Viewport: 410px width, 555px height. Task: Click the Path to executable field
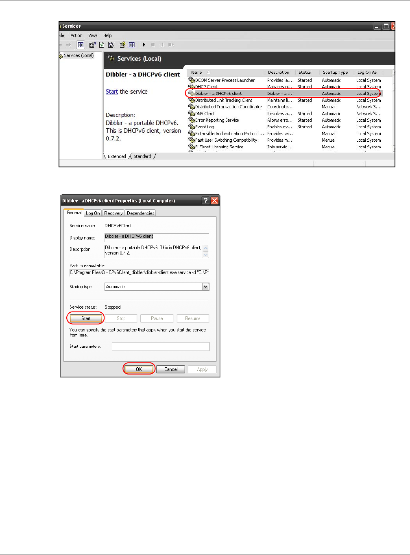pos(139,272)
